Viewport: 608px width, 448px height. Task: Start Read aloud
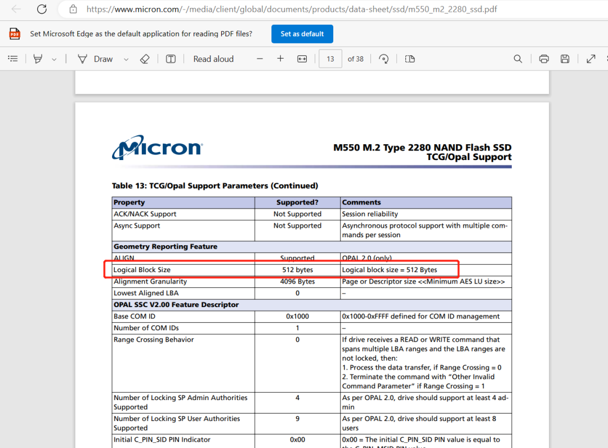point(213,59)
